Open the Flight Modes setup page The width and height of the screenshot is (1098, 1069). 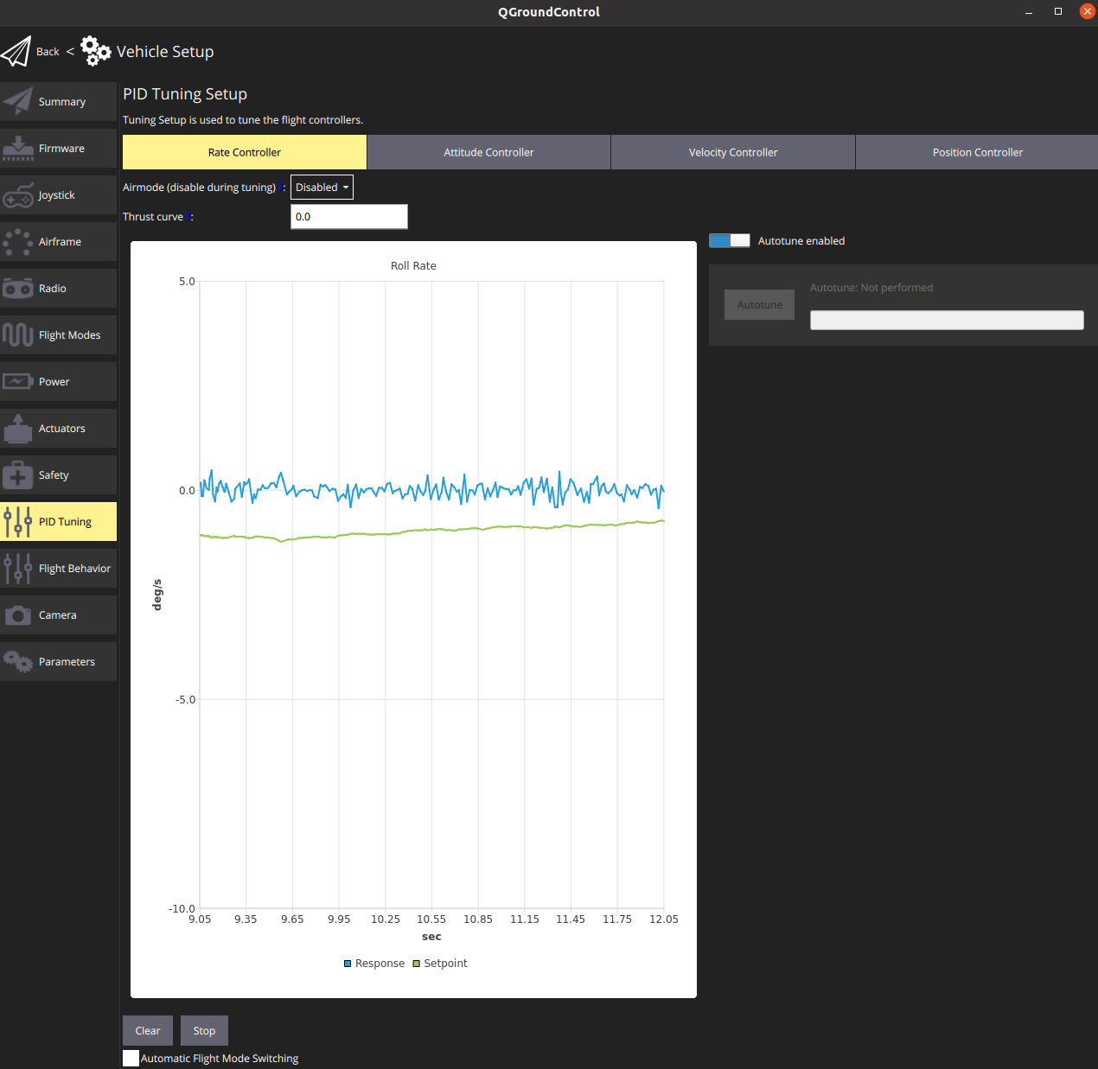pyautogui.click(x=58, y=334)
